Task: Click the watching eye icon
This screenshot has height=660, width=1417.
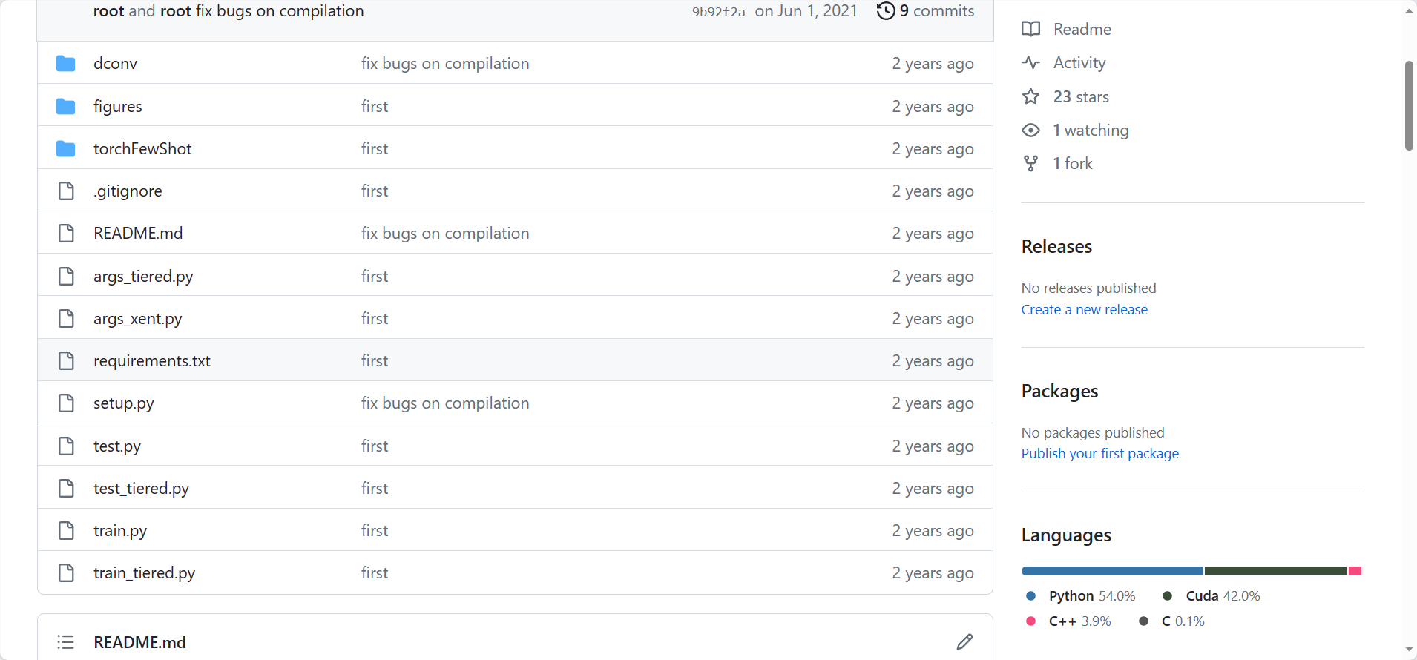Action: click(1030, 131)
